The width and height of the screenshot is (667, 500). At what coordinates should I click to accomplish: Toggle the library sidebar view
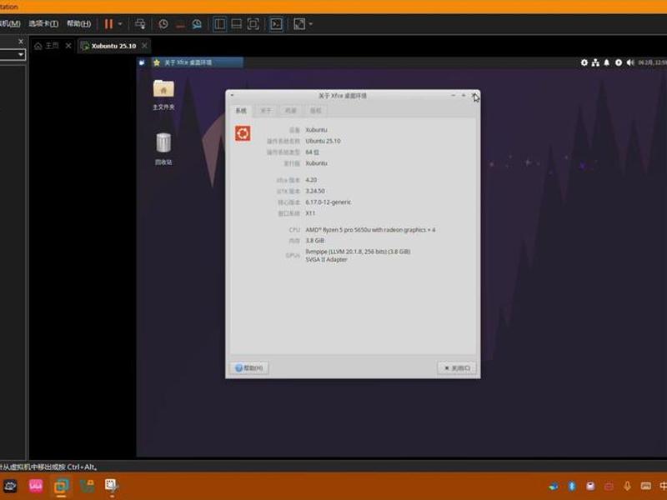click(x=220, y=24)
